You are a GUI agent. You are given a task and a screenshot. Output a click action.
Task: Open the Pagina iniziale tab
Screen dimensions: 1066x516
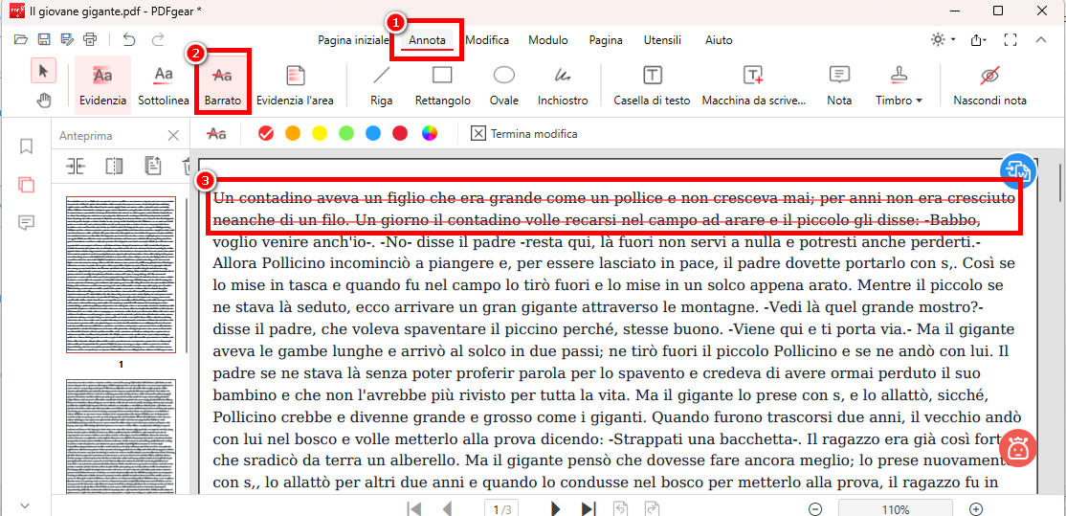pyautogui.click(x=353, y=40)
